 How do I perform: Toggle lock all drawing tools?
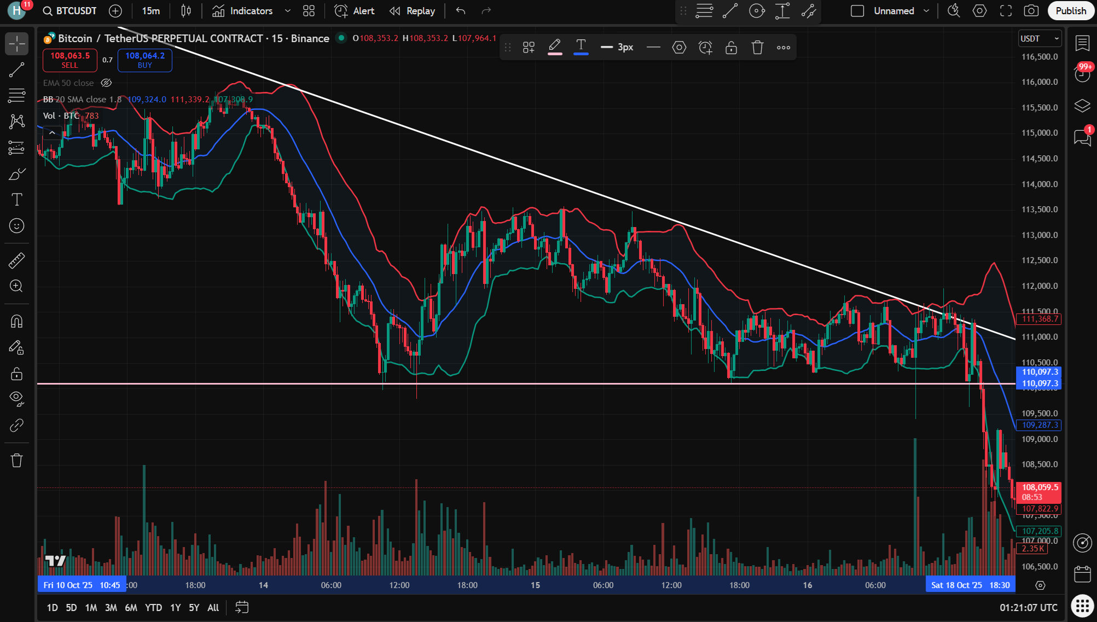[16, 374]
